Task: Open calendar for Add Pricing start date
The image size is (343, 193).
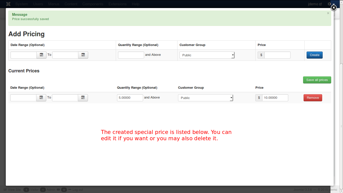Action: pyautogui.click(x=41, y=55)
